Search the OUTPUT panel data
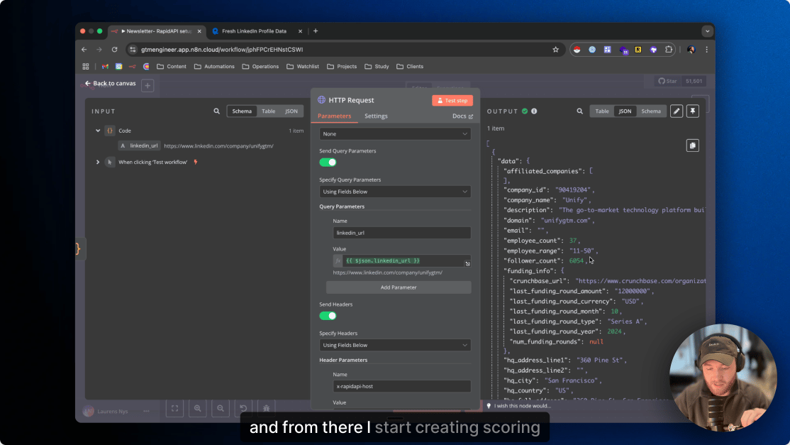Viewport: 790px width, 445px height. 580,111
